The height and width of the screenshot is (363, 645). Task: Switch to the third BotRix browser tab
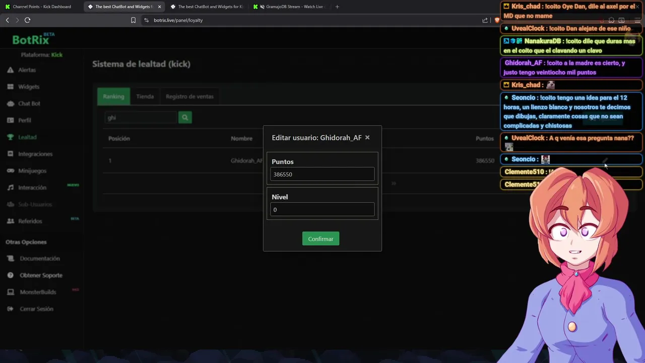pyautogui.click(x=207, y=7)
